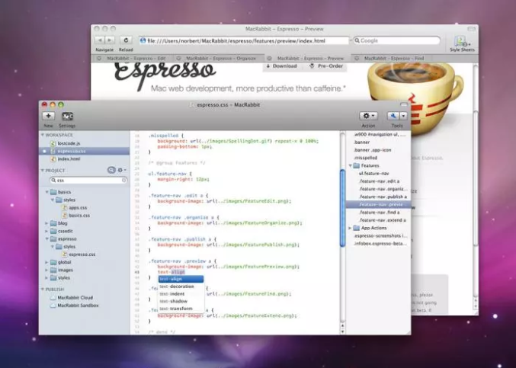
Task: Collapse the basics folder
Action: pyautogui.click(x=46, y=192)
